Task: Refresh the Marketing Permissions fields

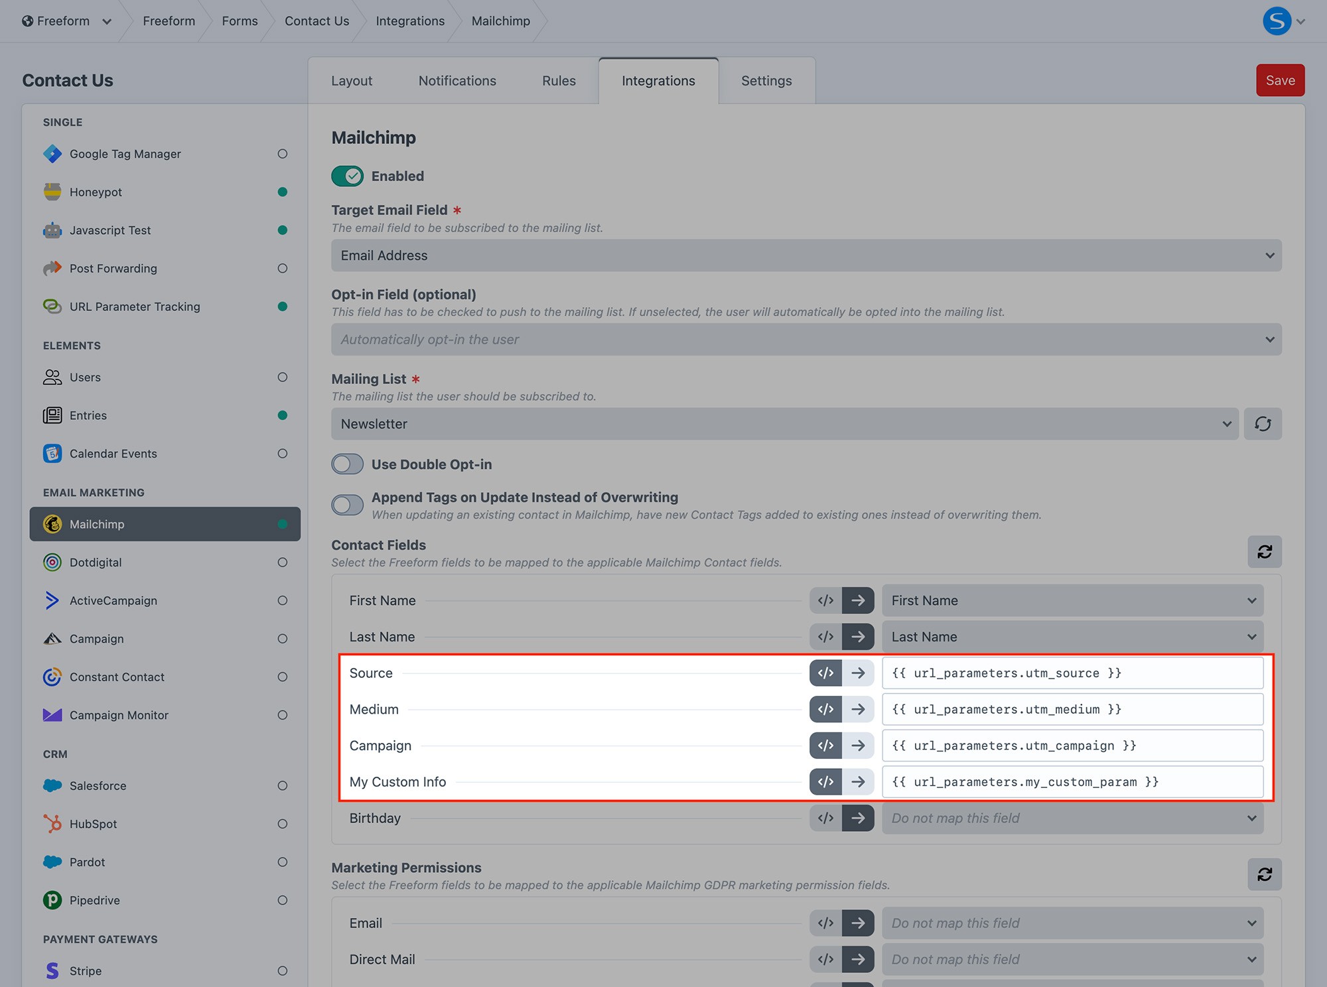Action: point(1265,874)
